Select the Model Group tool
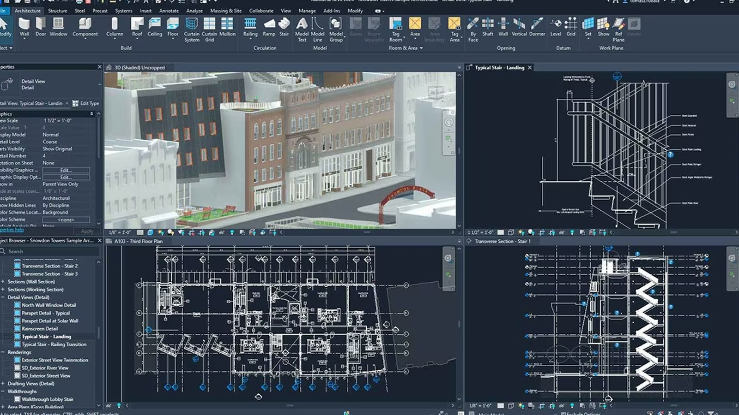Image resolution: width=739 pixels, height=415 pixels. pyautogui.click(x=336, y=30)
